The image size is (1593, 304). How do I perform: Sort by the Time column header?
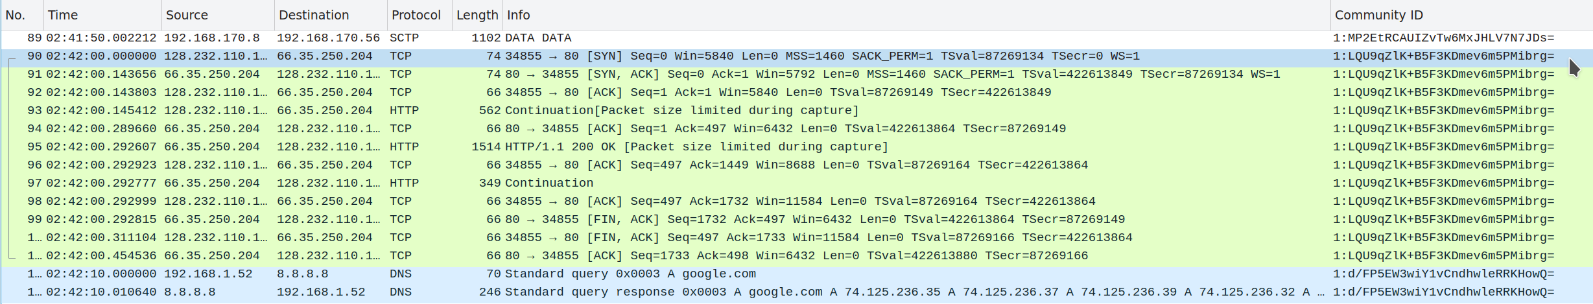pyautogui.click(x=102, y=15)
